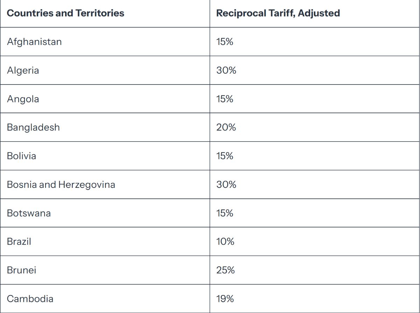Viewport: 420px width, 313px height.
Task: Click the Reciprocal Tariff, Adjusted header
Action: pyautogui.click(x=278, y=13)
